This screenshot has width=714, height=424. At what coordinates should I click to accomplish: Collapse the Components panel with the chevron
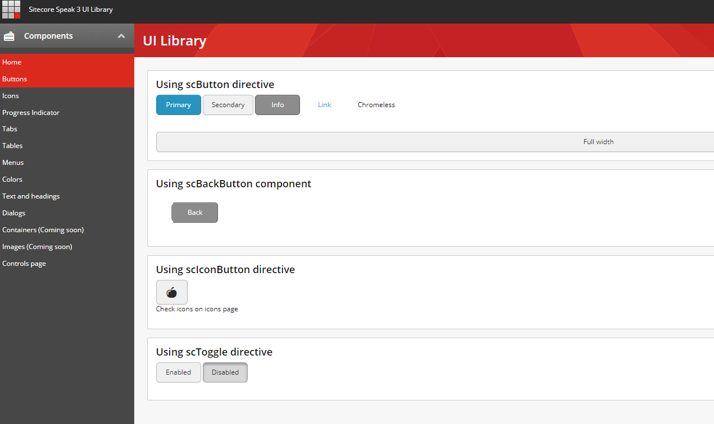tap(121, 35)
